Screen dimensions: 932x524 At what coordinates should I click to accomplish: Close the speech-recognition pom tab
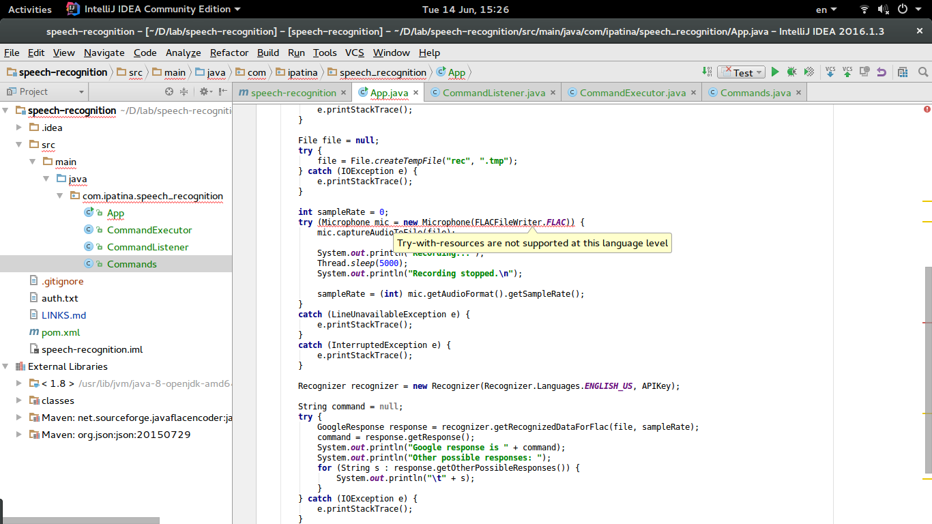point(344,93)
